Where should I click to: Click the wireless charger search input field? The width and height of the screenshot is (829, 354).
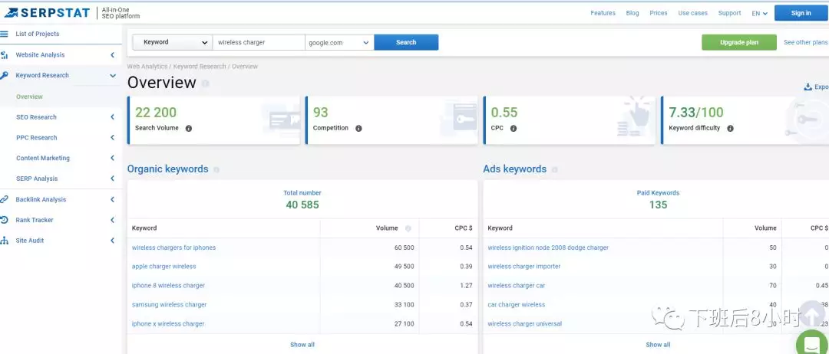pos(258,43)
